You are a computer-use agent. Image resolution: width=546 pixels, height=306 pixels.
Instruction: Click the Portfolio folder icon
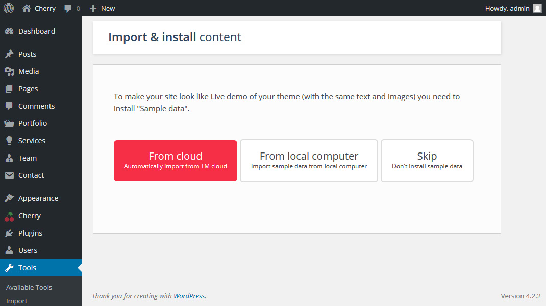[x=9, y=123]
